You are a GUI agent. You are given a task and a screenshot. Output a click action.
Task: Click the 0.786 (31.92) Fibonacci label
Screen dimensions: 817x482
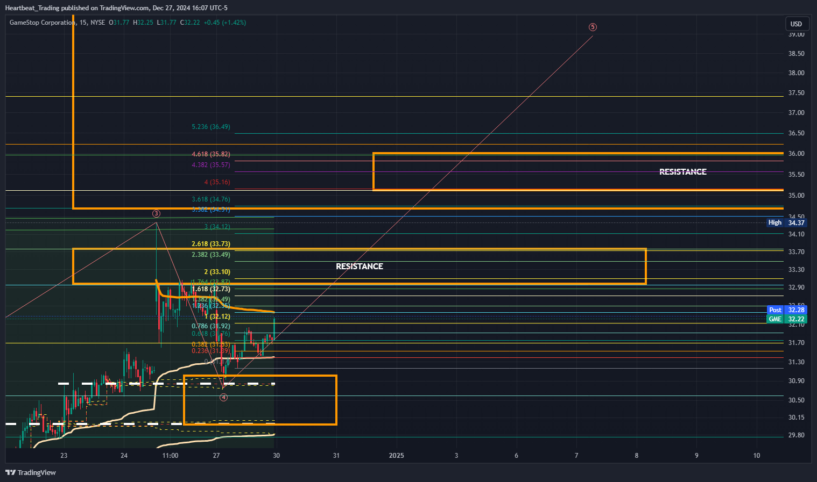point(211,326)
